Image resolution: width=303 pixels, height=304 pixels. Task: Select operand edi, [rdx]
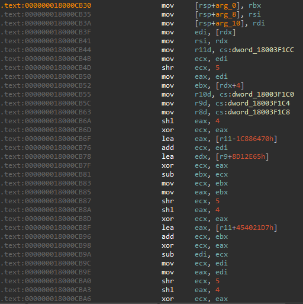tap(215, 32)
